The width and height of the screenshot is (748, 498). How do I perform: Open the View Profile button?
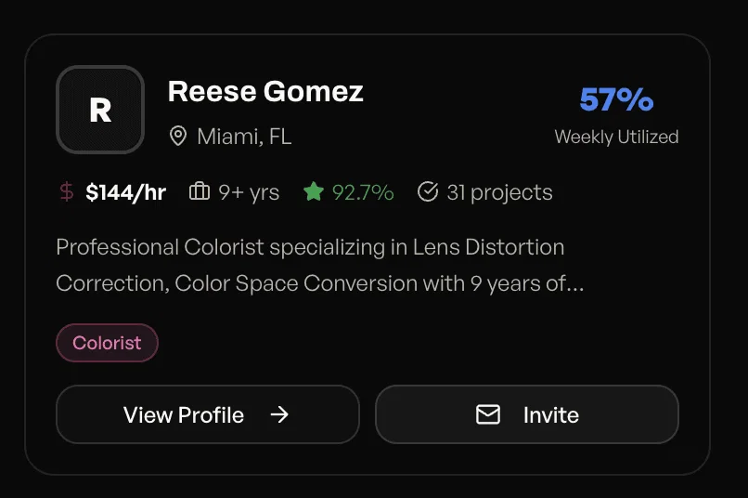tap(207, 414)
